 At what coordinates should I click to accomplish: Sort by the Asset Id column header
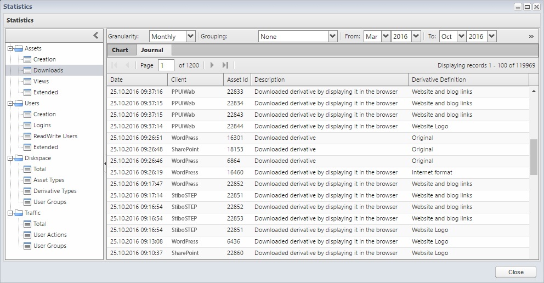pyautogui.click(x=237, y=80)
